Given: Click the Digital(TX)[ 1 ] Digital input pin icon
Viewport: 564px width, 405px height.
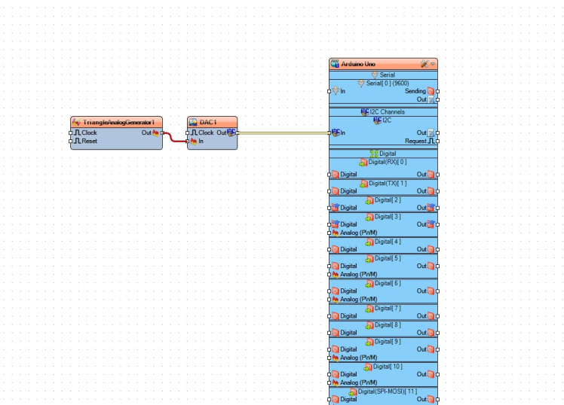Looking at the screenshot, I should click(x=336, y=191).
